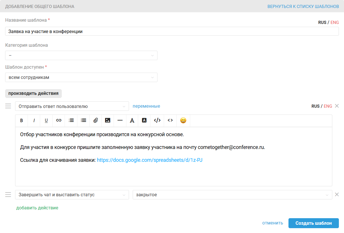
Task: Click the 'Шаблон доступен' label
Action: (x=24, y=67)
